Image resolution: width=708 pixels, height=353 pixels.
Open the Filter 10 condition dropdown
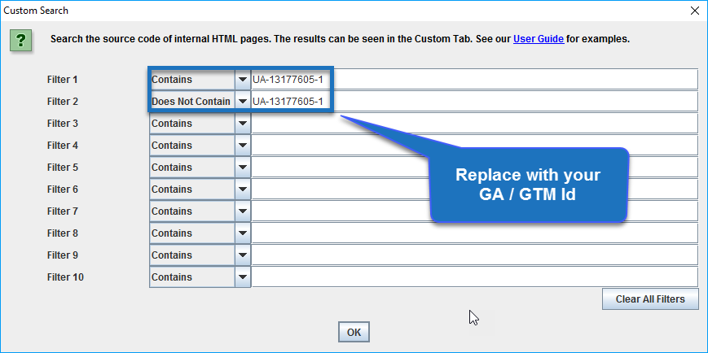pyautogui.click(x=200, y=277)
